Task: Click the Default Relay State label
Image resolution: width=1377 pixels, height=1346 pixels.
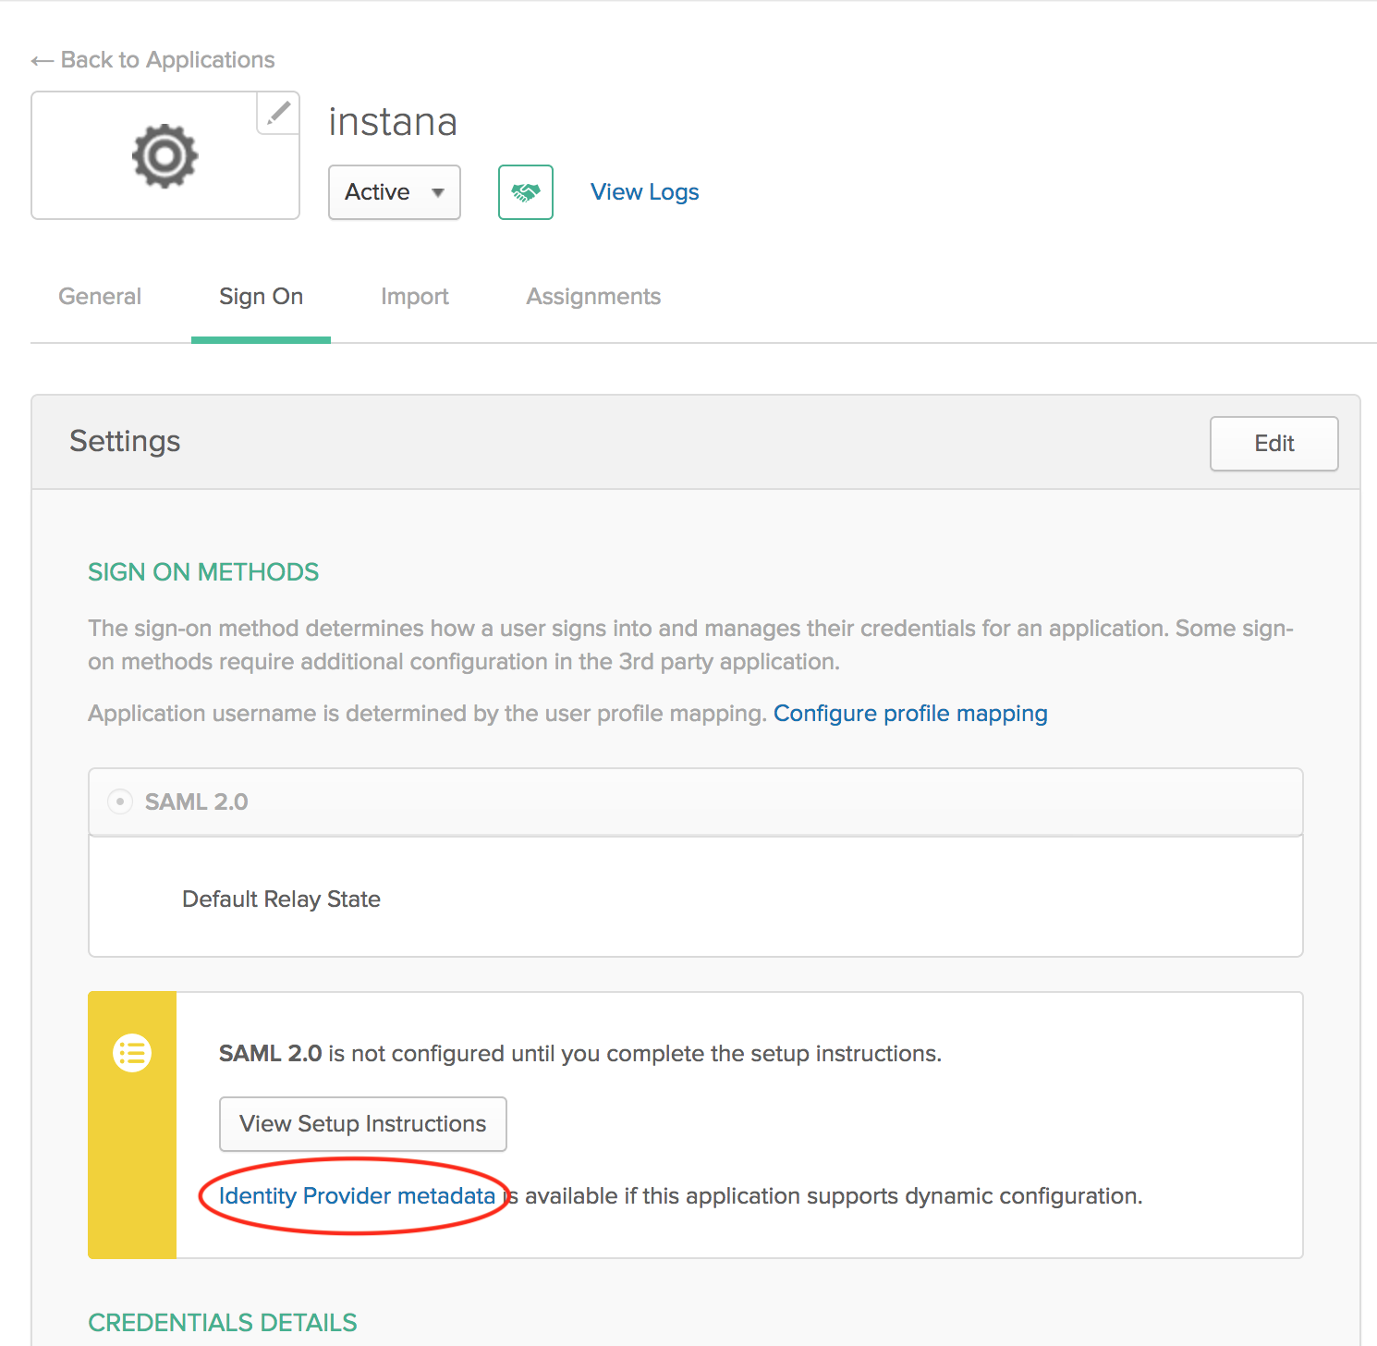Action: pos(282,899)
